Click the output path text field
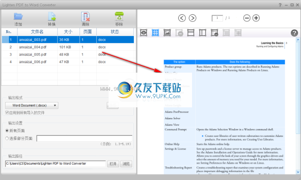 (55, 163)
